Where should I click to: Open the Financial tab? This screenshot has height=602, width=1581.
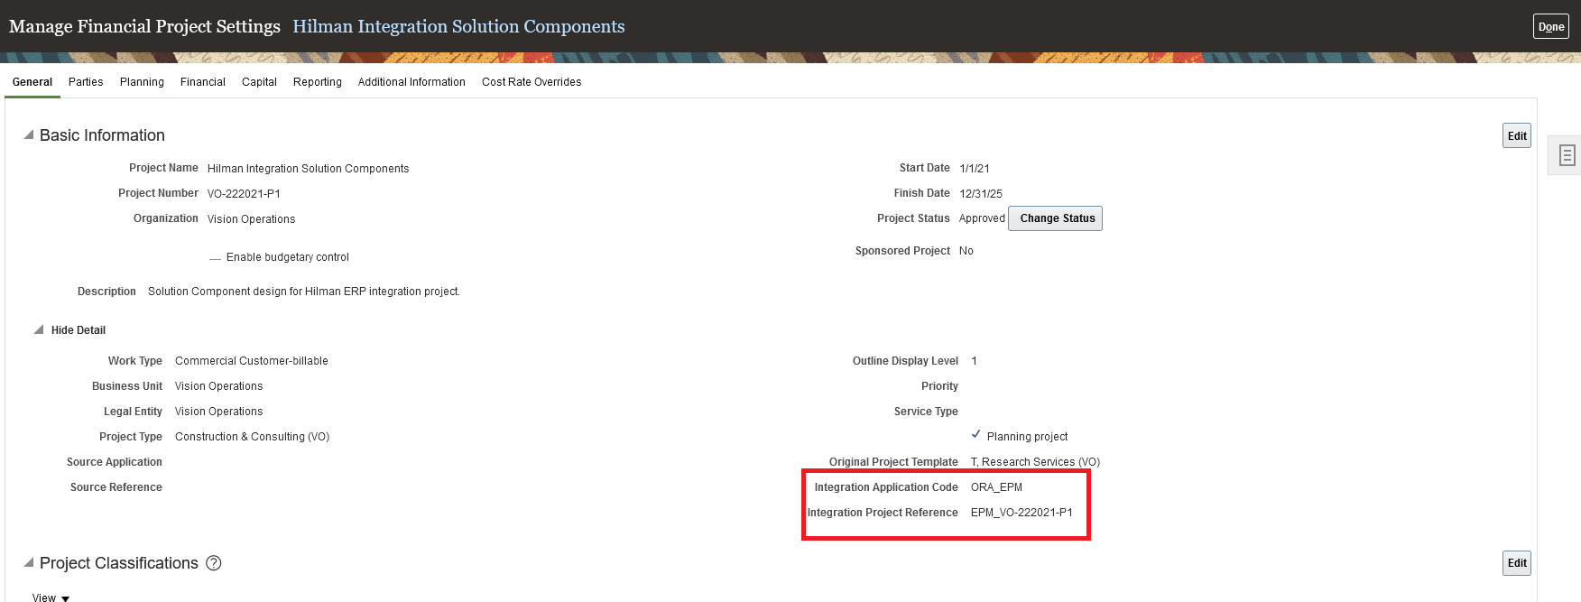(203, 82)
